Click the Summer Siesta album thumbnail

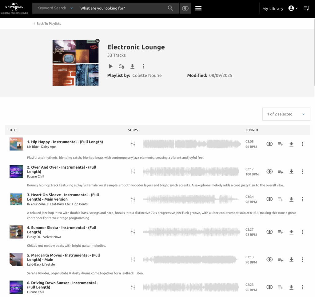click(x=16, y=232)
